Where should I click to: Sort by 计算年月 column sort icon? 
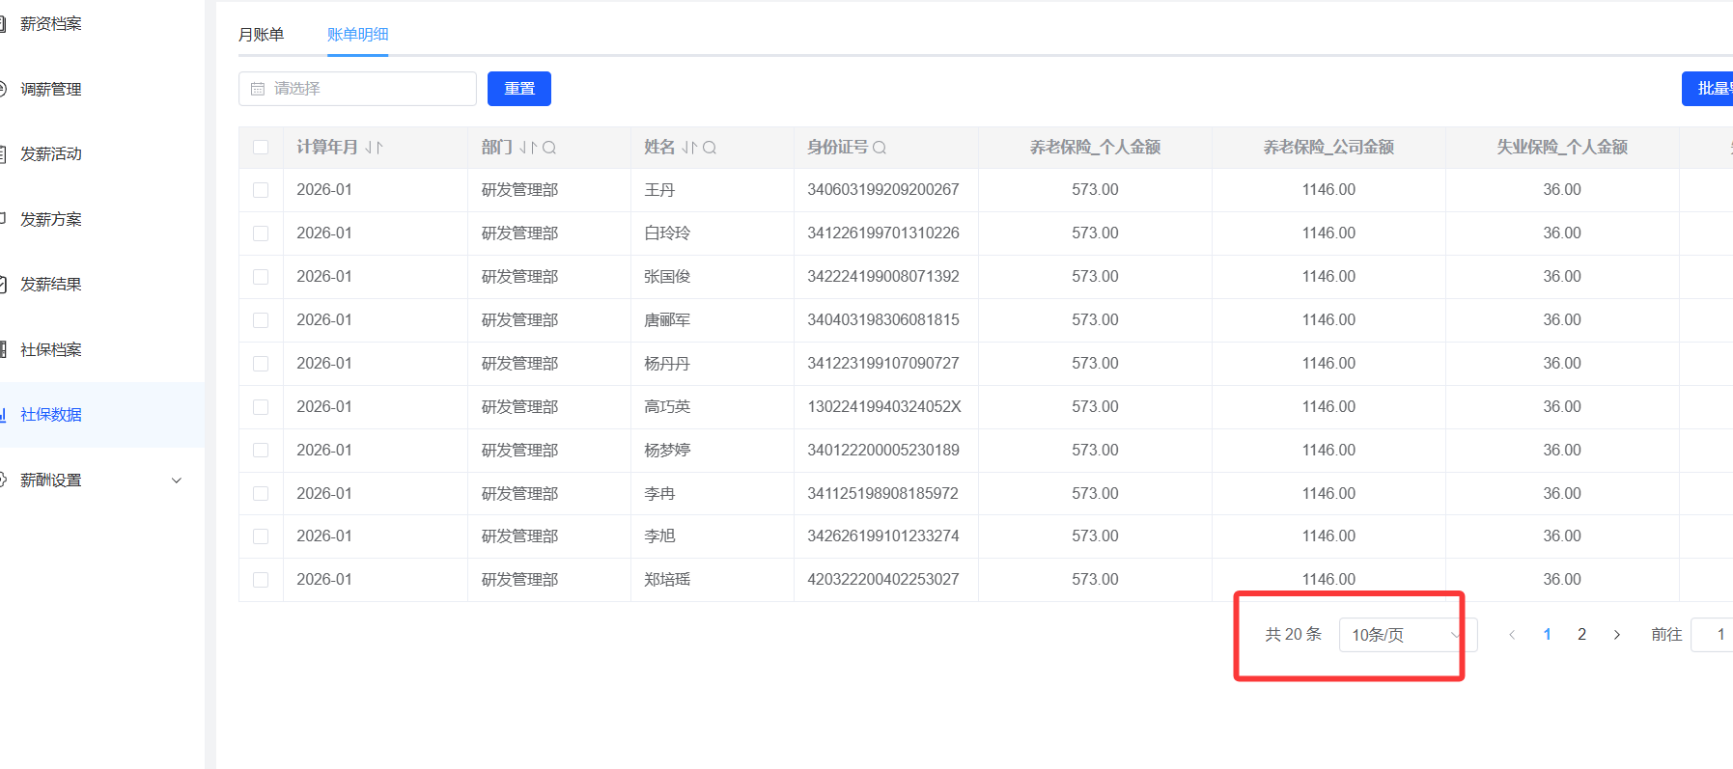374,148
